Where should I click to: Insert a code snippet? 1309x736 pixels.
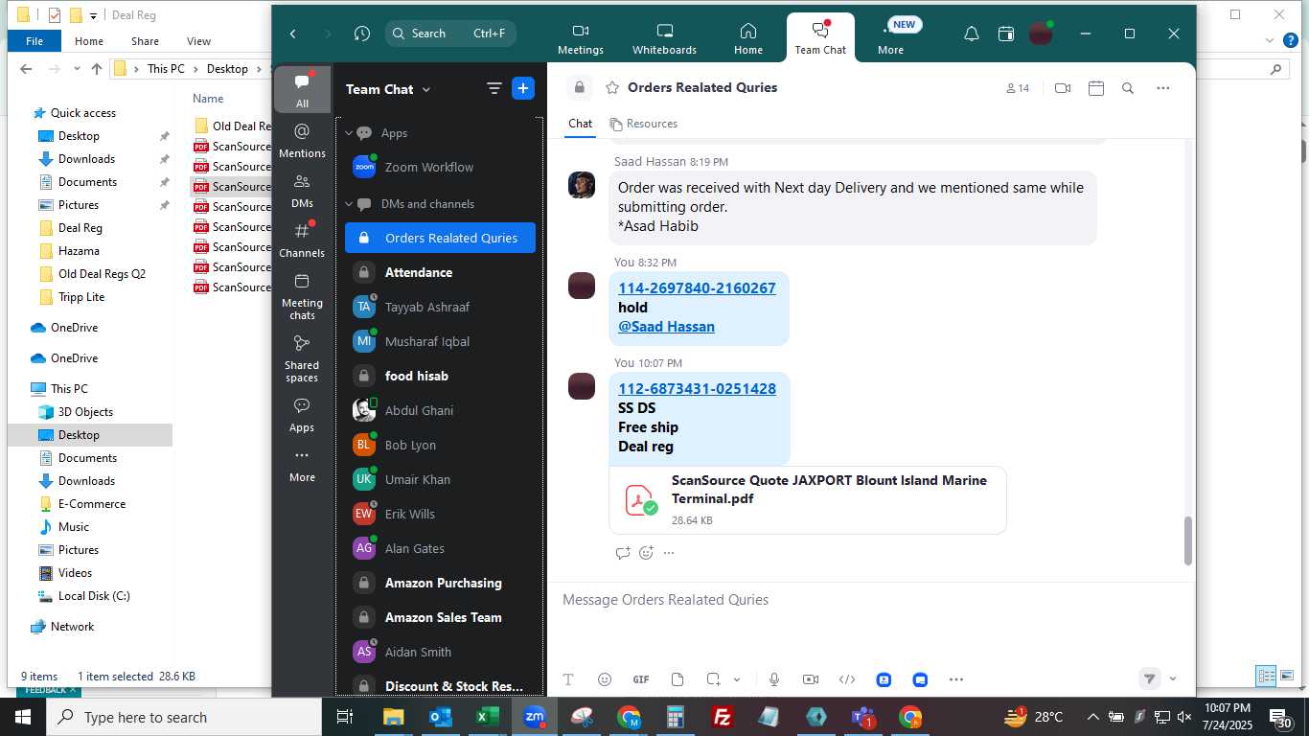(847, 679)
